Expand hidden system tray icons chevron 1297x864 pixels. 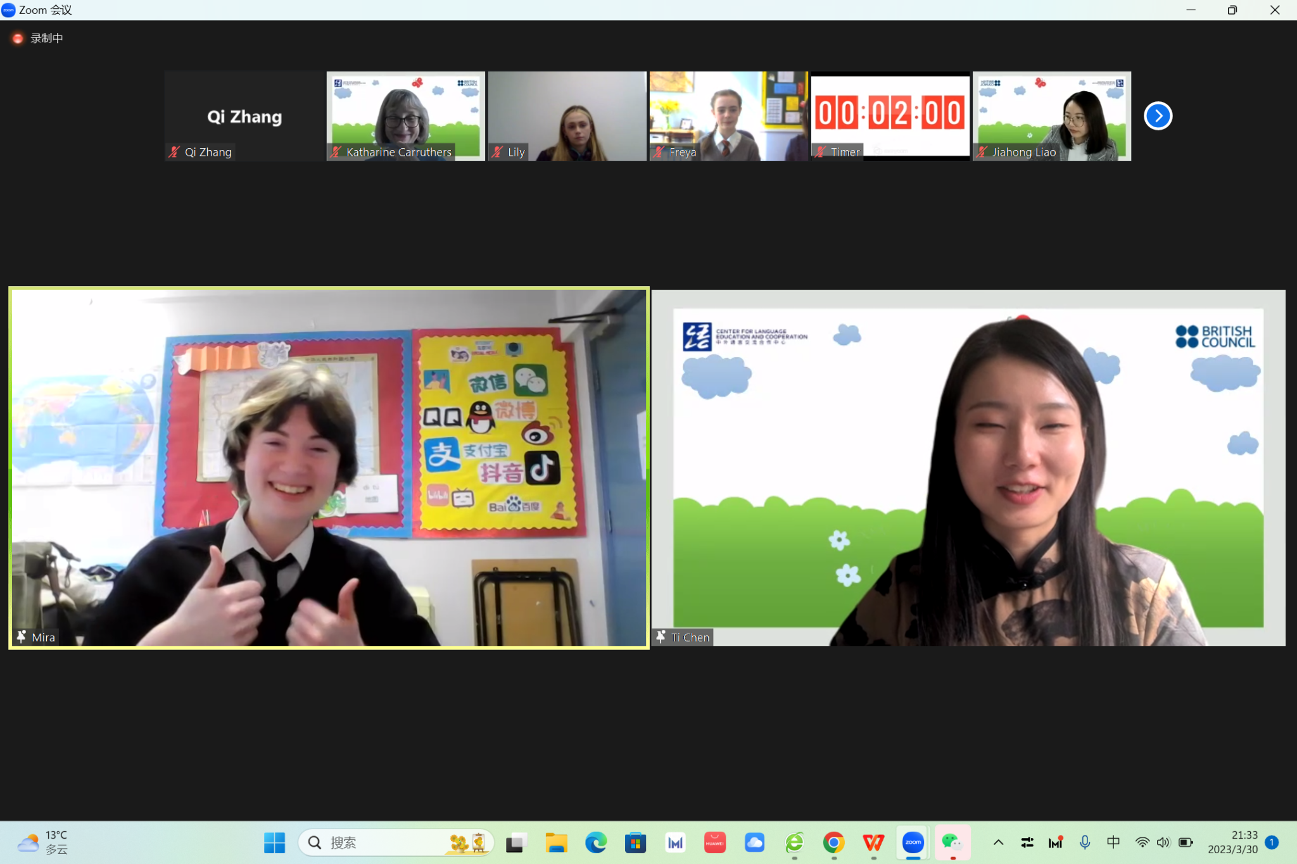[998, 842]
